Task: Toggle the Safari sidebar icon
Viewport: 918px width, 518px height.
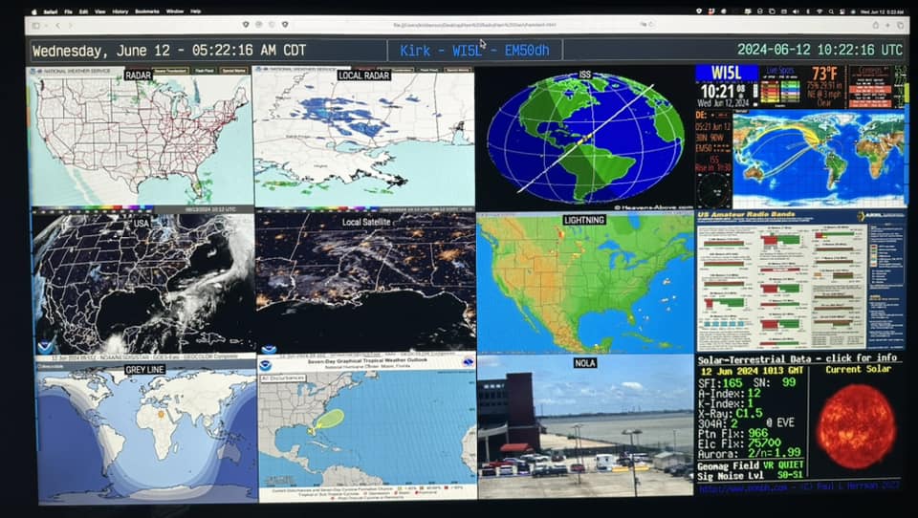Action: [x=37, y=25]
